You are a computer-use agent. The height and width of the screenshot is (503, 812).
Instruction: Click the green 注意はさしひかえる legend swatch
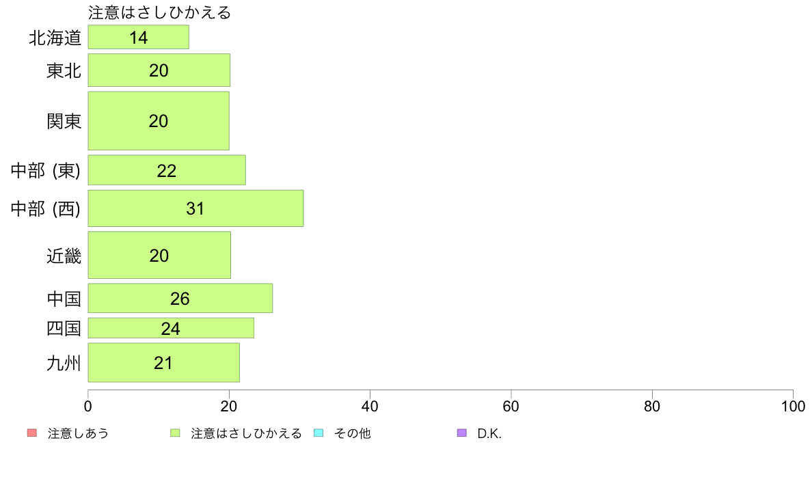click(x=175, y=433)
